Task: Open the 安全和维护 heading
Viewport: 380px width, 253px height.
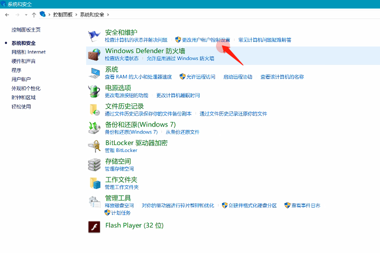Action: (121, 32)
